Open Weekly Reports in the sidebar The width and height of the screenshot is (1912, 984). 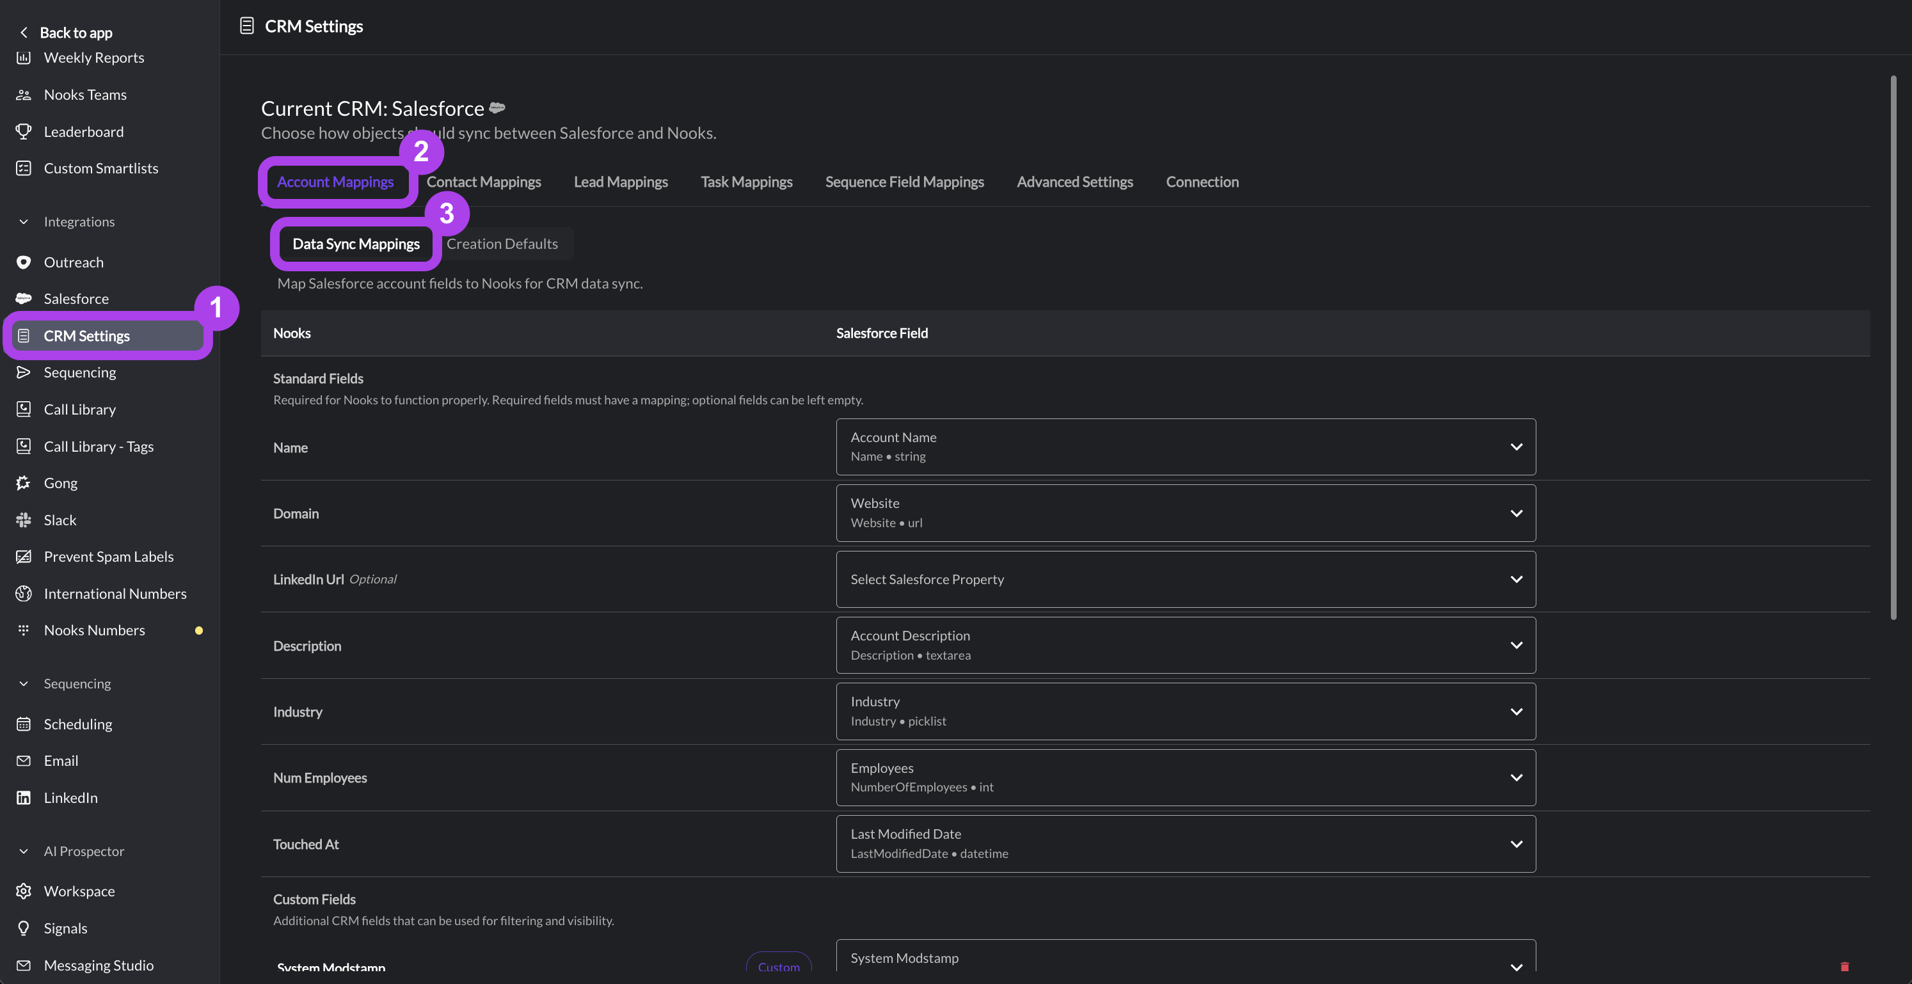pyautogui.click(x=94, y=58)
